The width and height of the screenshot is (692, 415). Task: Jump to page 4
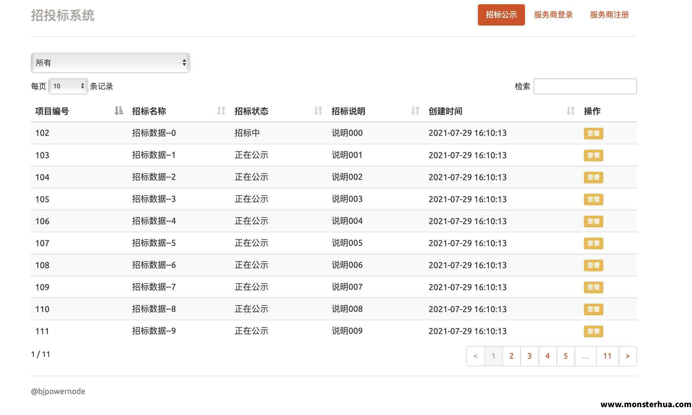coord(548,356)
